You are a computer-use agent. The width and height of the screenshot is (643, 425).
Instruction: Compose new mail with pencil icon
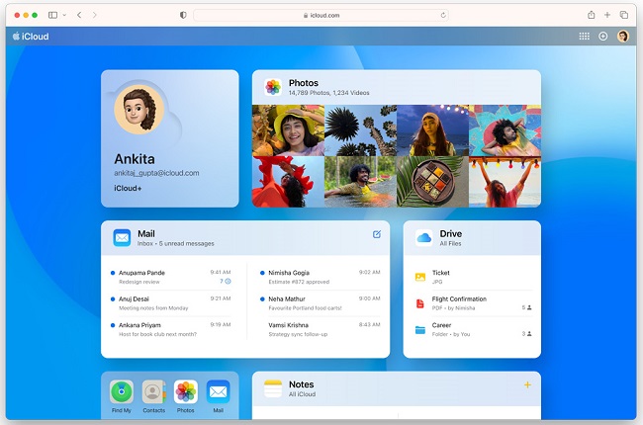[377, 234]
